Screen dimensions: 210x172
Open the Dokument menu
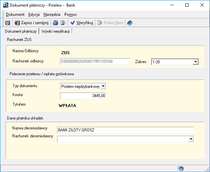[15, 15]
